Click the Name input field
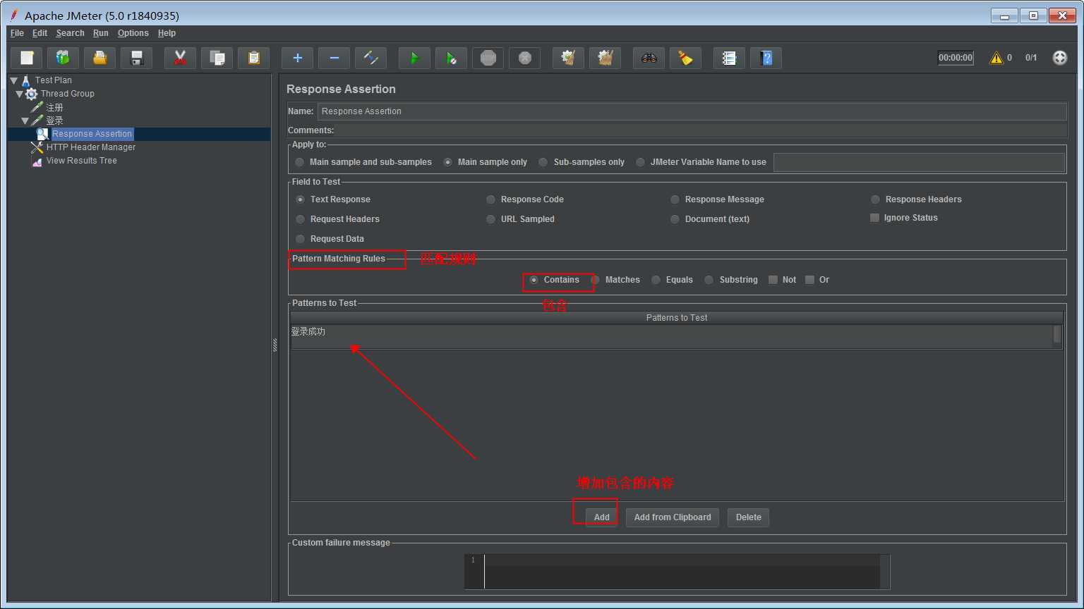The image size is (1084, 609). click(692, 111)
